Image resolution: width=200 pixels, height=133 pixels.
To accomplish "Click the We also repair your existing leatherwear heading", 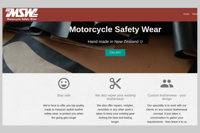I will point(115,97).
